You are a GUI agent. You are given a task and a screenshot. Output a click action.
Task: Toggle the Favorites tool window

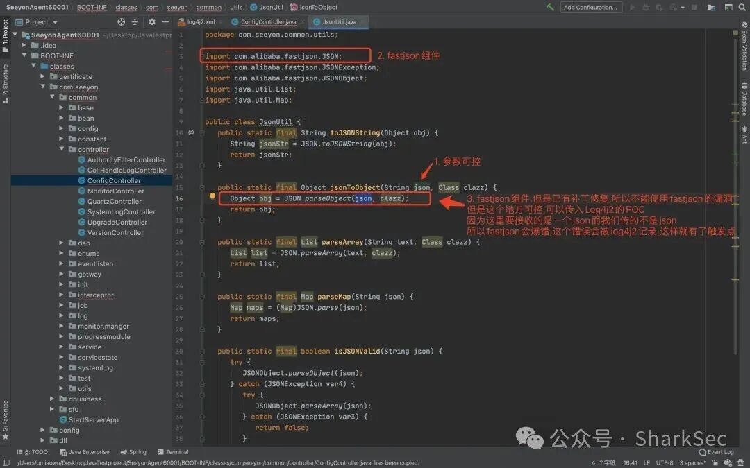coord(6,419)
